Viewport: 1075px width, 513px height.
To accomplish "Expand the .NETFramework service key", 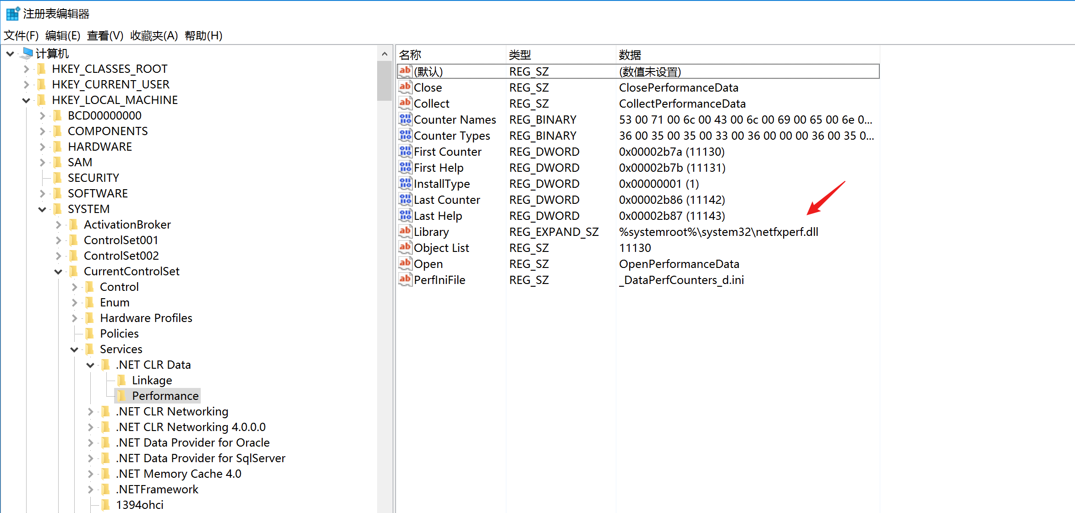I will [x=90, y=490].
